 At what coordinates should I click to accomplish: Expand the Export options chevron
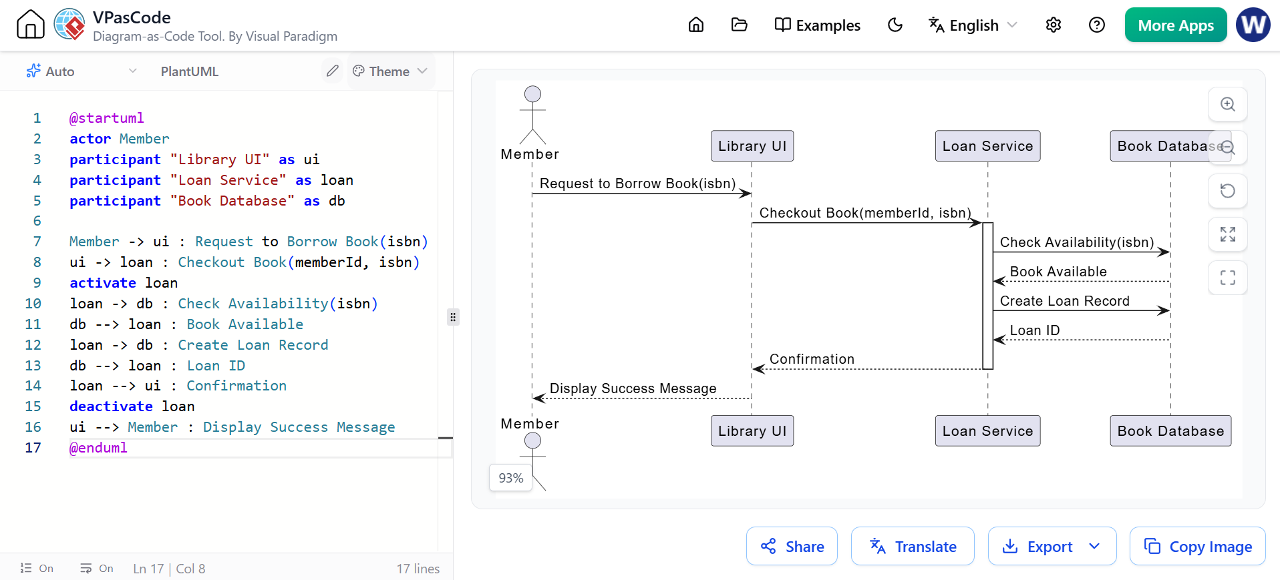(x=1094, y=547)
